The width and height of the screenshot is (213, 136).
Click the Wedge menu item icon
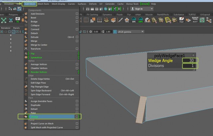pyautogui.click(x=26, y=117)
